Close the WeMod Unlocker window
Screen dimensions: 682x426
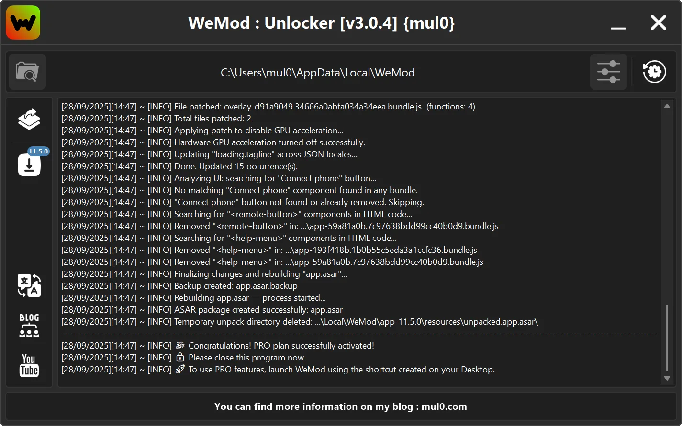tap(658, 22)
